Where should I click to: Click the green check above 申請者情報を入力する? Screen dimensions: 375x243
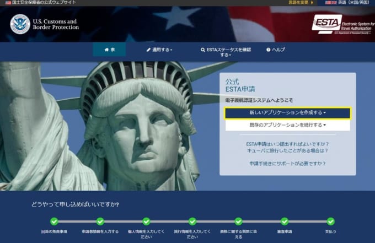click(100, 222)
